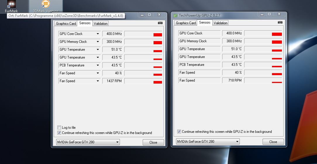
Task: Close the right TechPowerUp GPU-Z window with X
Action: [x=279, y=14]
